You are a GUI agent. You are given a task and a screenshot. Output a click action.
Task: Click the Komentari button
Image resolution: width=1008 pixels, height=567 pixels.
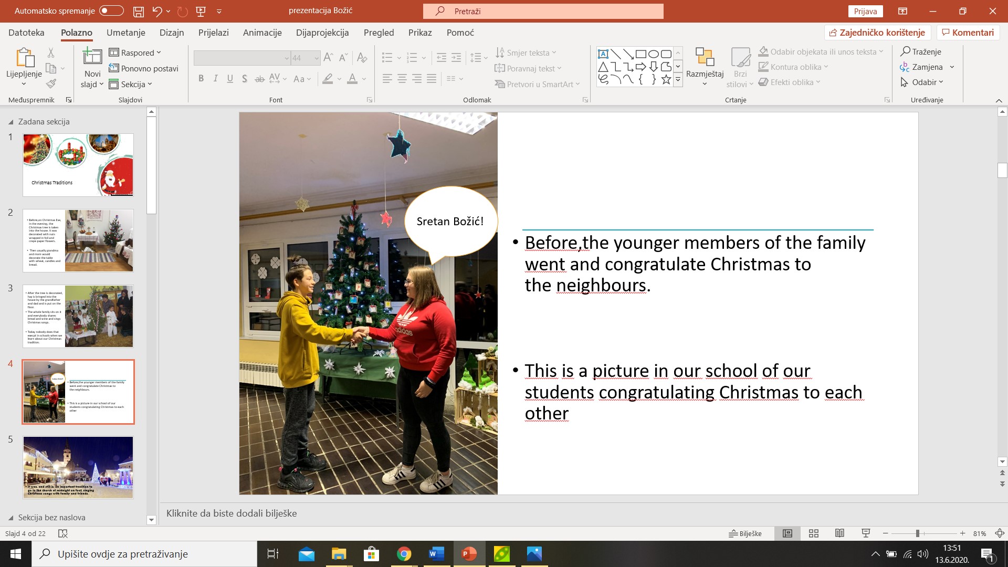click(968, 33)
